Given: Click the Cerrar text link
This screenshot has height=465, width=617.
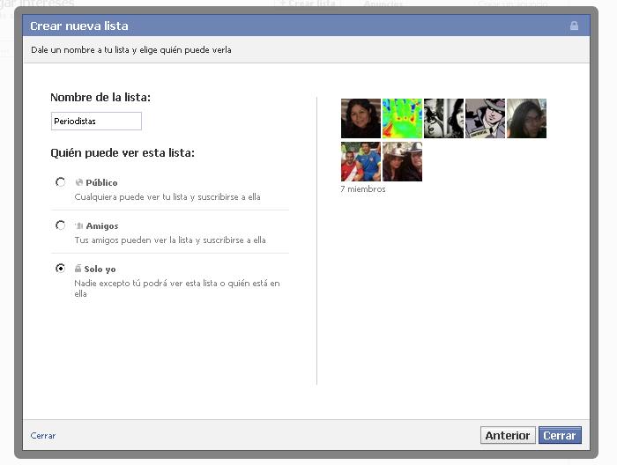Looking at the screenshot, I should pos(43,436).
